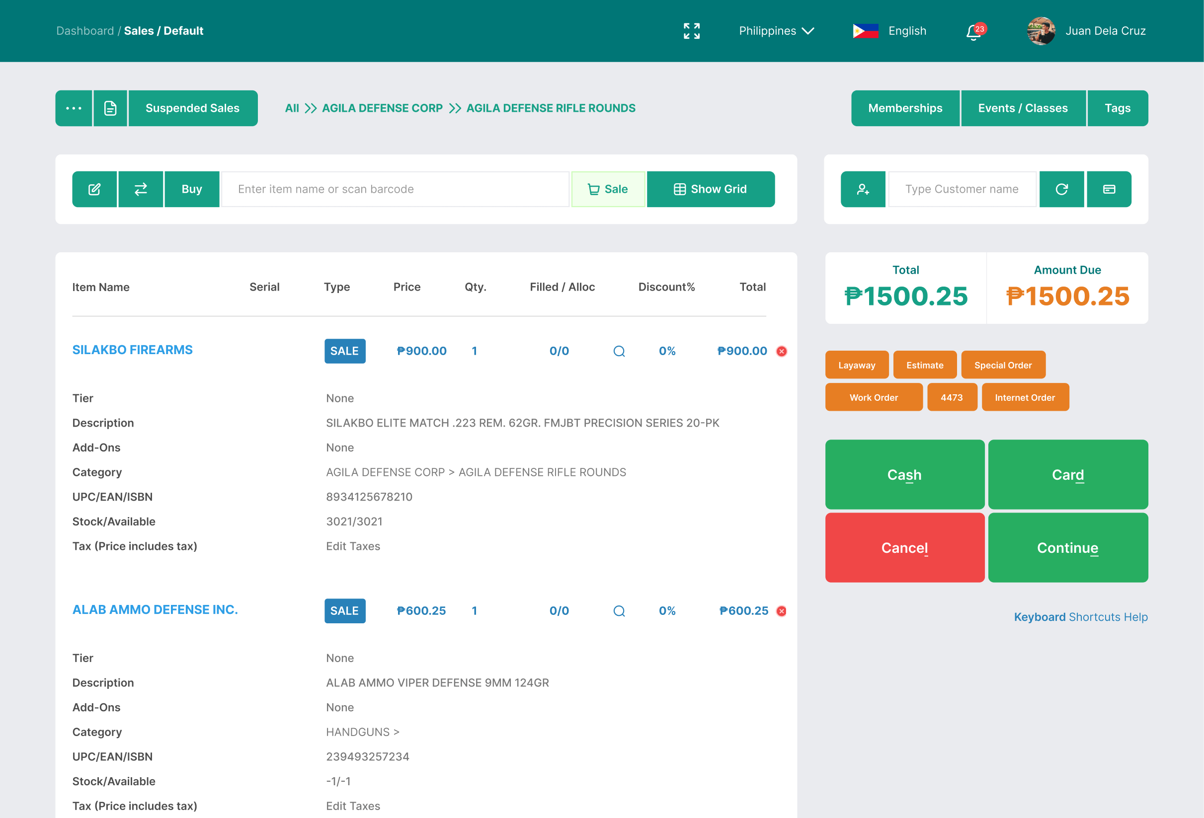The width and height of the screenshot is (1204, 818).
Task: Select Estimate order type
Action: [x=925, y=365]
